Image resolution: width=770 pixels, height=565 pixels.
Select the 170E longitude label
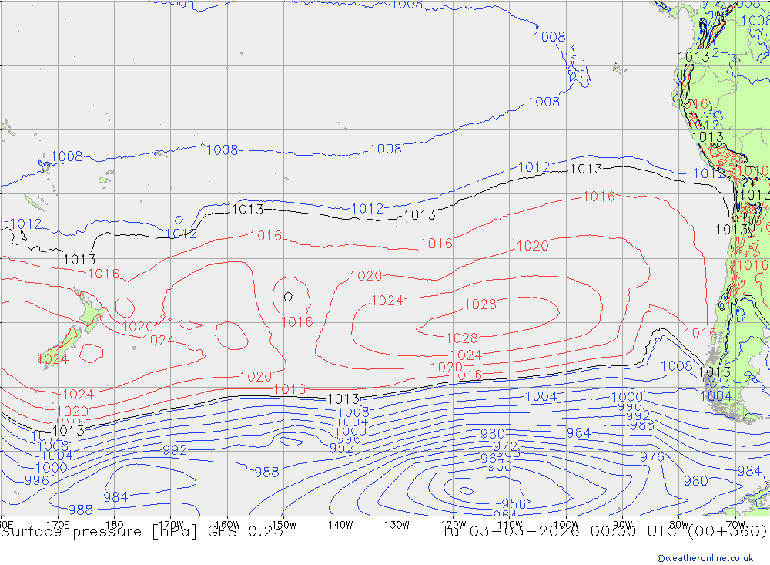(58, 525)
